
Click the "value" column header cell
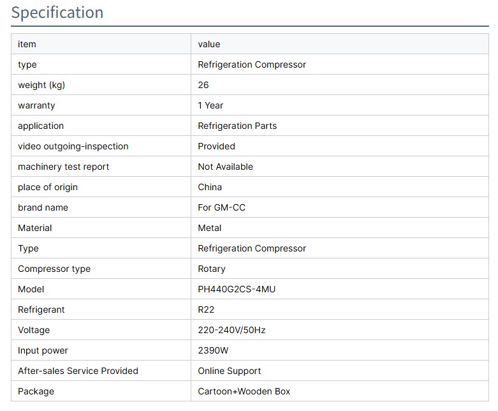point(209,44)
